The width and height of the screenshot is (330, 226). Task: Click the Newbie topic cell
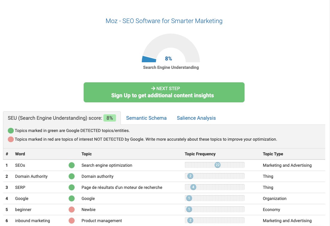pos(88,210)
